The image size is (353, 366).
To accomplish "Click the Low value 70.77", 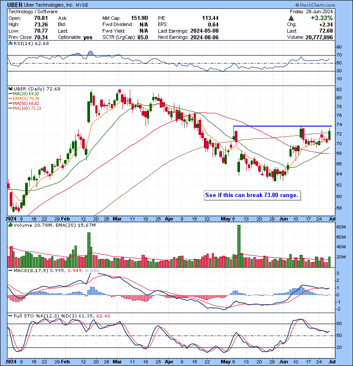I will [x=41, y=31].
